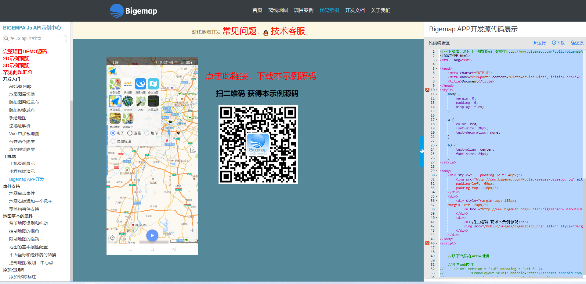This screenshot has height=284, width=586.
Task: Click the error marker on line 46 of the code gutter
Action: pos(427,243)
